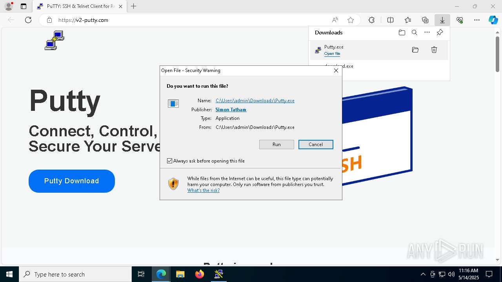Refresh the page
Image resolution: width=502 pixels, height=282 pixels.
pyautogui.click(x=28, y=20)
